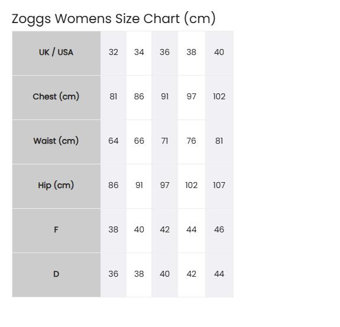Click the Zoggs Womens Size Chart title
This screenshot has height=327, width=340.
114,19
